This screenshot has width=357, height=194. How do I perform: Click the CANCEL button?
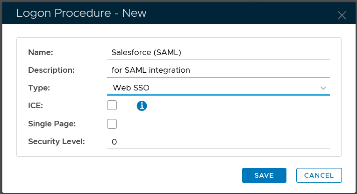(319, 175)
